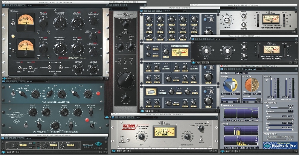Click the UA logo in 1176LN UAD-2 toolbar

194,63
